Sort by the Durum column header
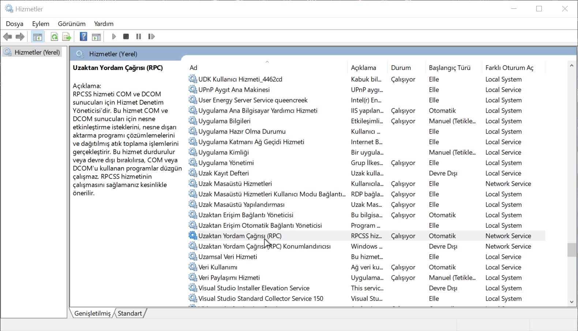Viewport: 578px width, 331px height. click(406, 67)
